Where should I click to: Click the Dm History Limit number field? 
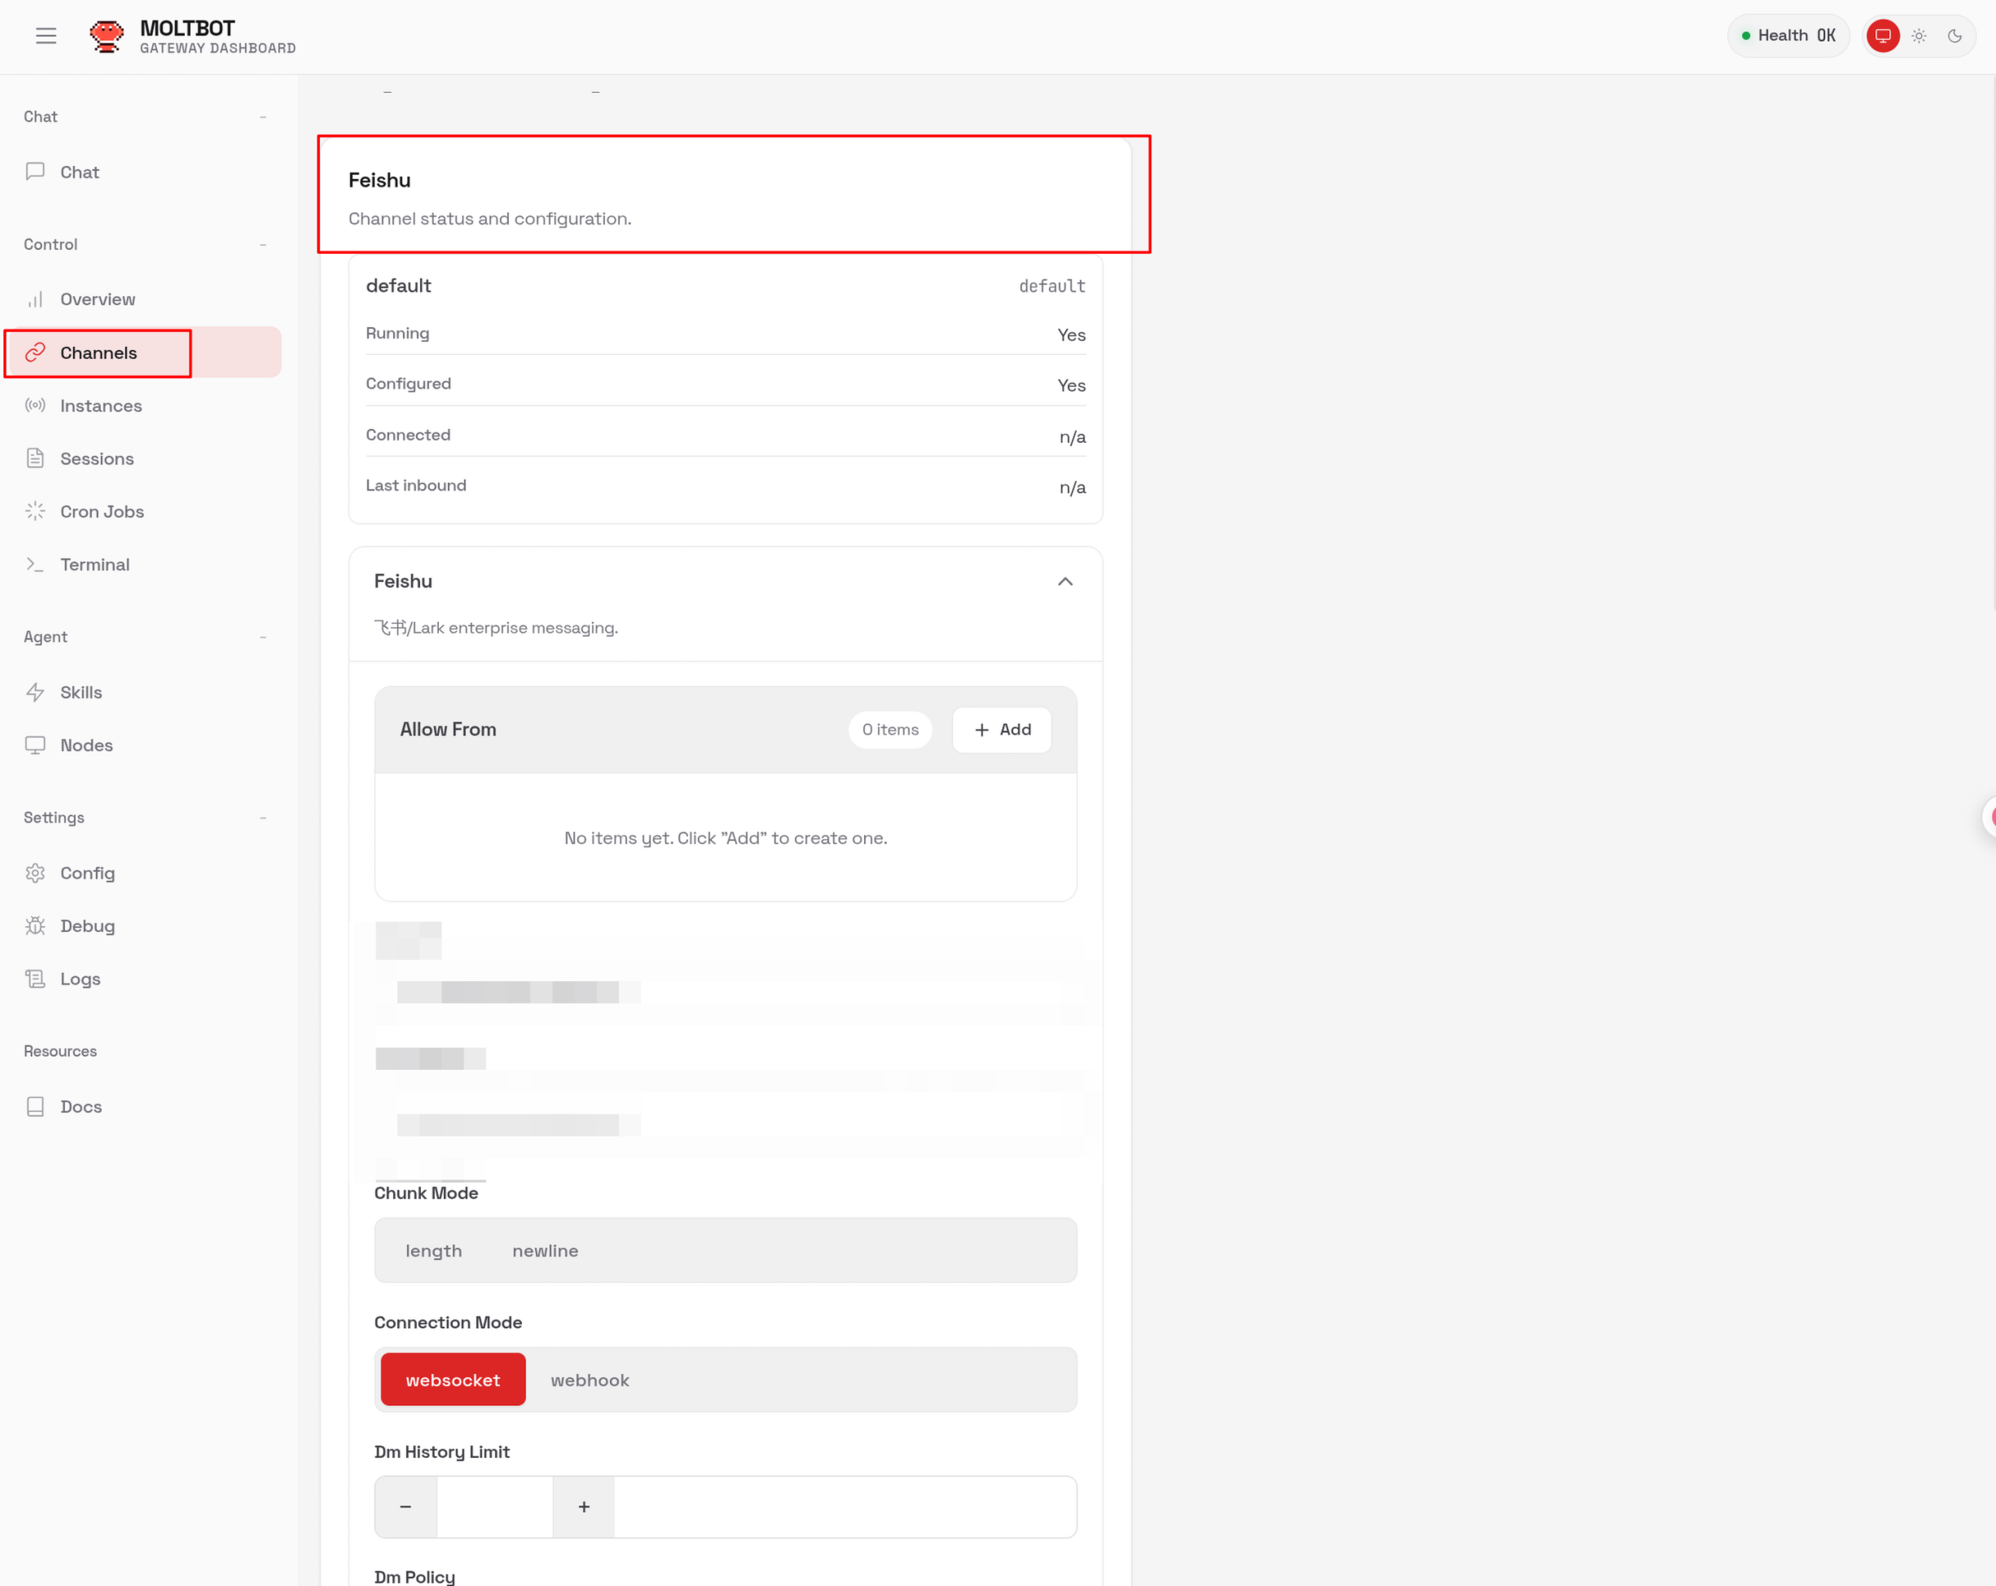(x=494, y=1506)
